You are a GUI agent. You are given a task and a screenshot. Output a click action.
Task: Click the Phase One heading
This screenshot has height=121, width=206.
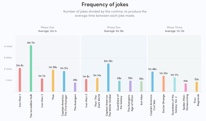[47, 27]
